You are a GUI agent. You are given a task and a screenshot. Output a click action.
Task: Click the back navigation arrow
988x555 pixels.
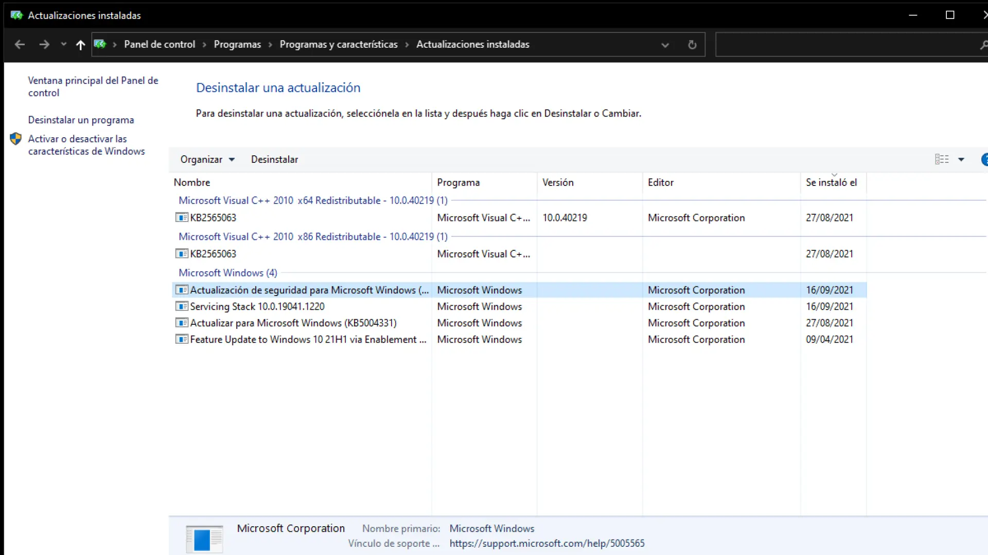point(20,45)
